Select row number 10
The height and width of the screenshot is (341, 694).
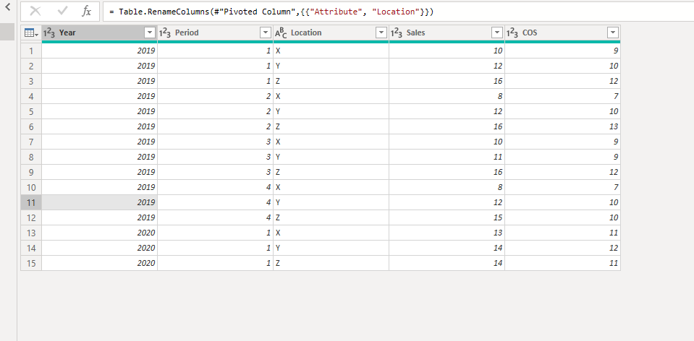pos(31,187)
